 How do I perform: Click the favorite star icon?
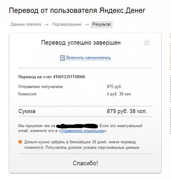[147, 42]
